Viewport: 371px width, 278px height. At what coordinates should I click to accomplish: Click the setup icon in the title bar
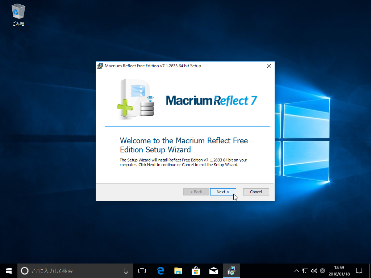pyautogui.click(x=100, y=66)
